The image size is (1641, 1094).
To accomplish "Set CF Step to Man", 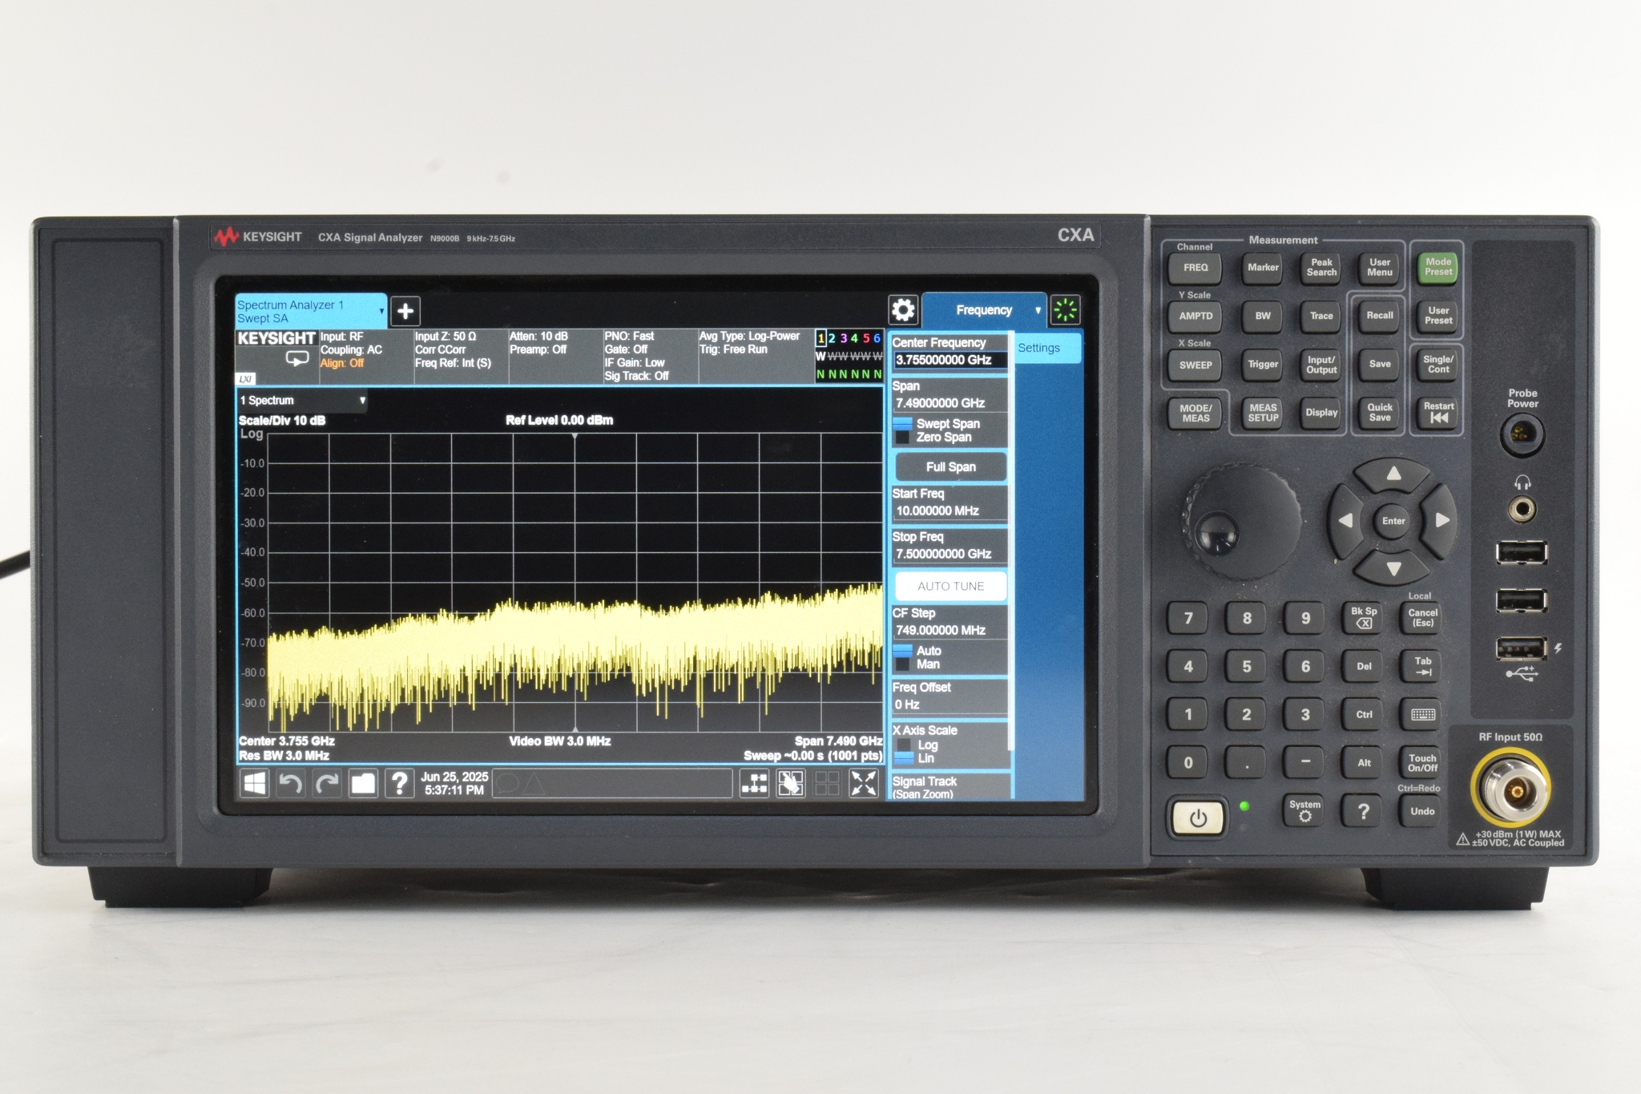I will pos(917,664).
